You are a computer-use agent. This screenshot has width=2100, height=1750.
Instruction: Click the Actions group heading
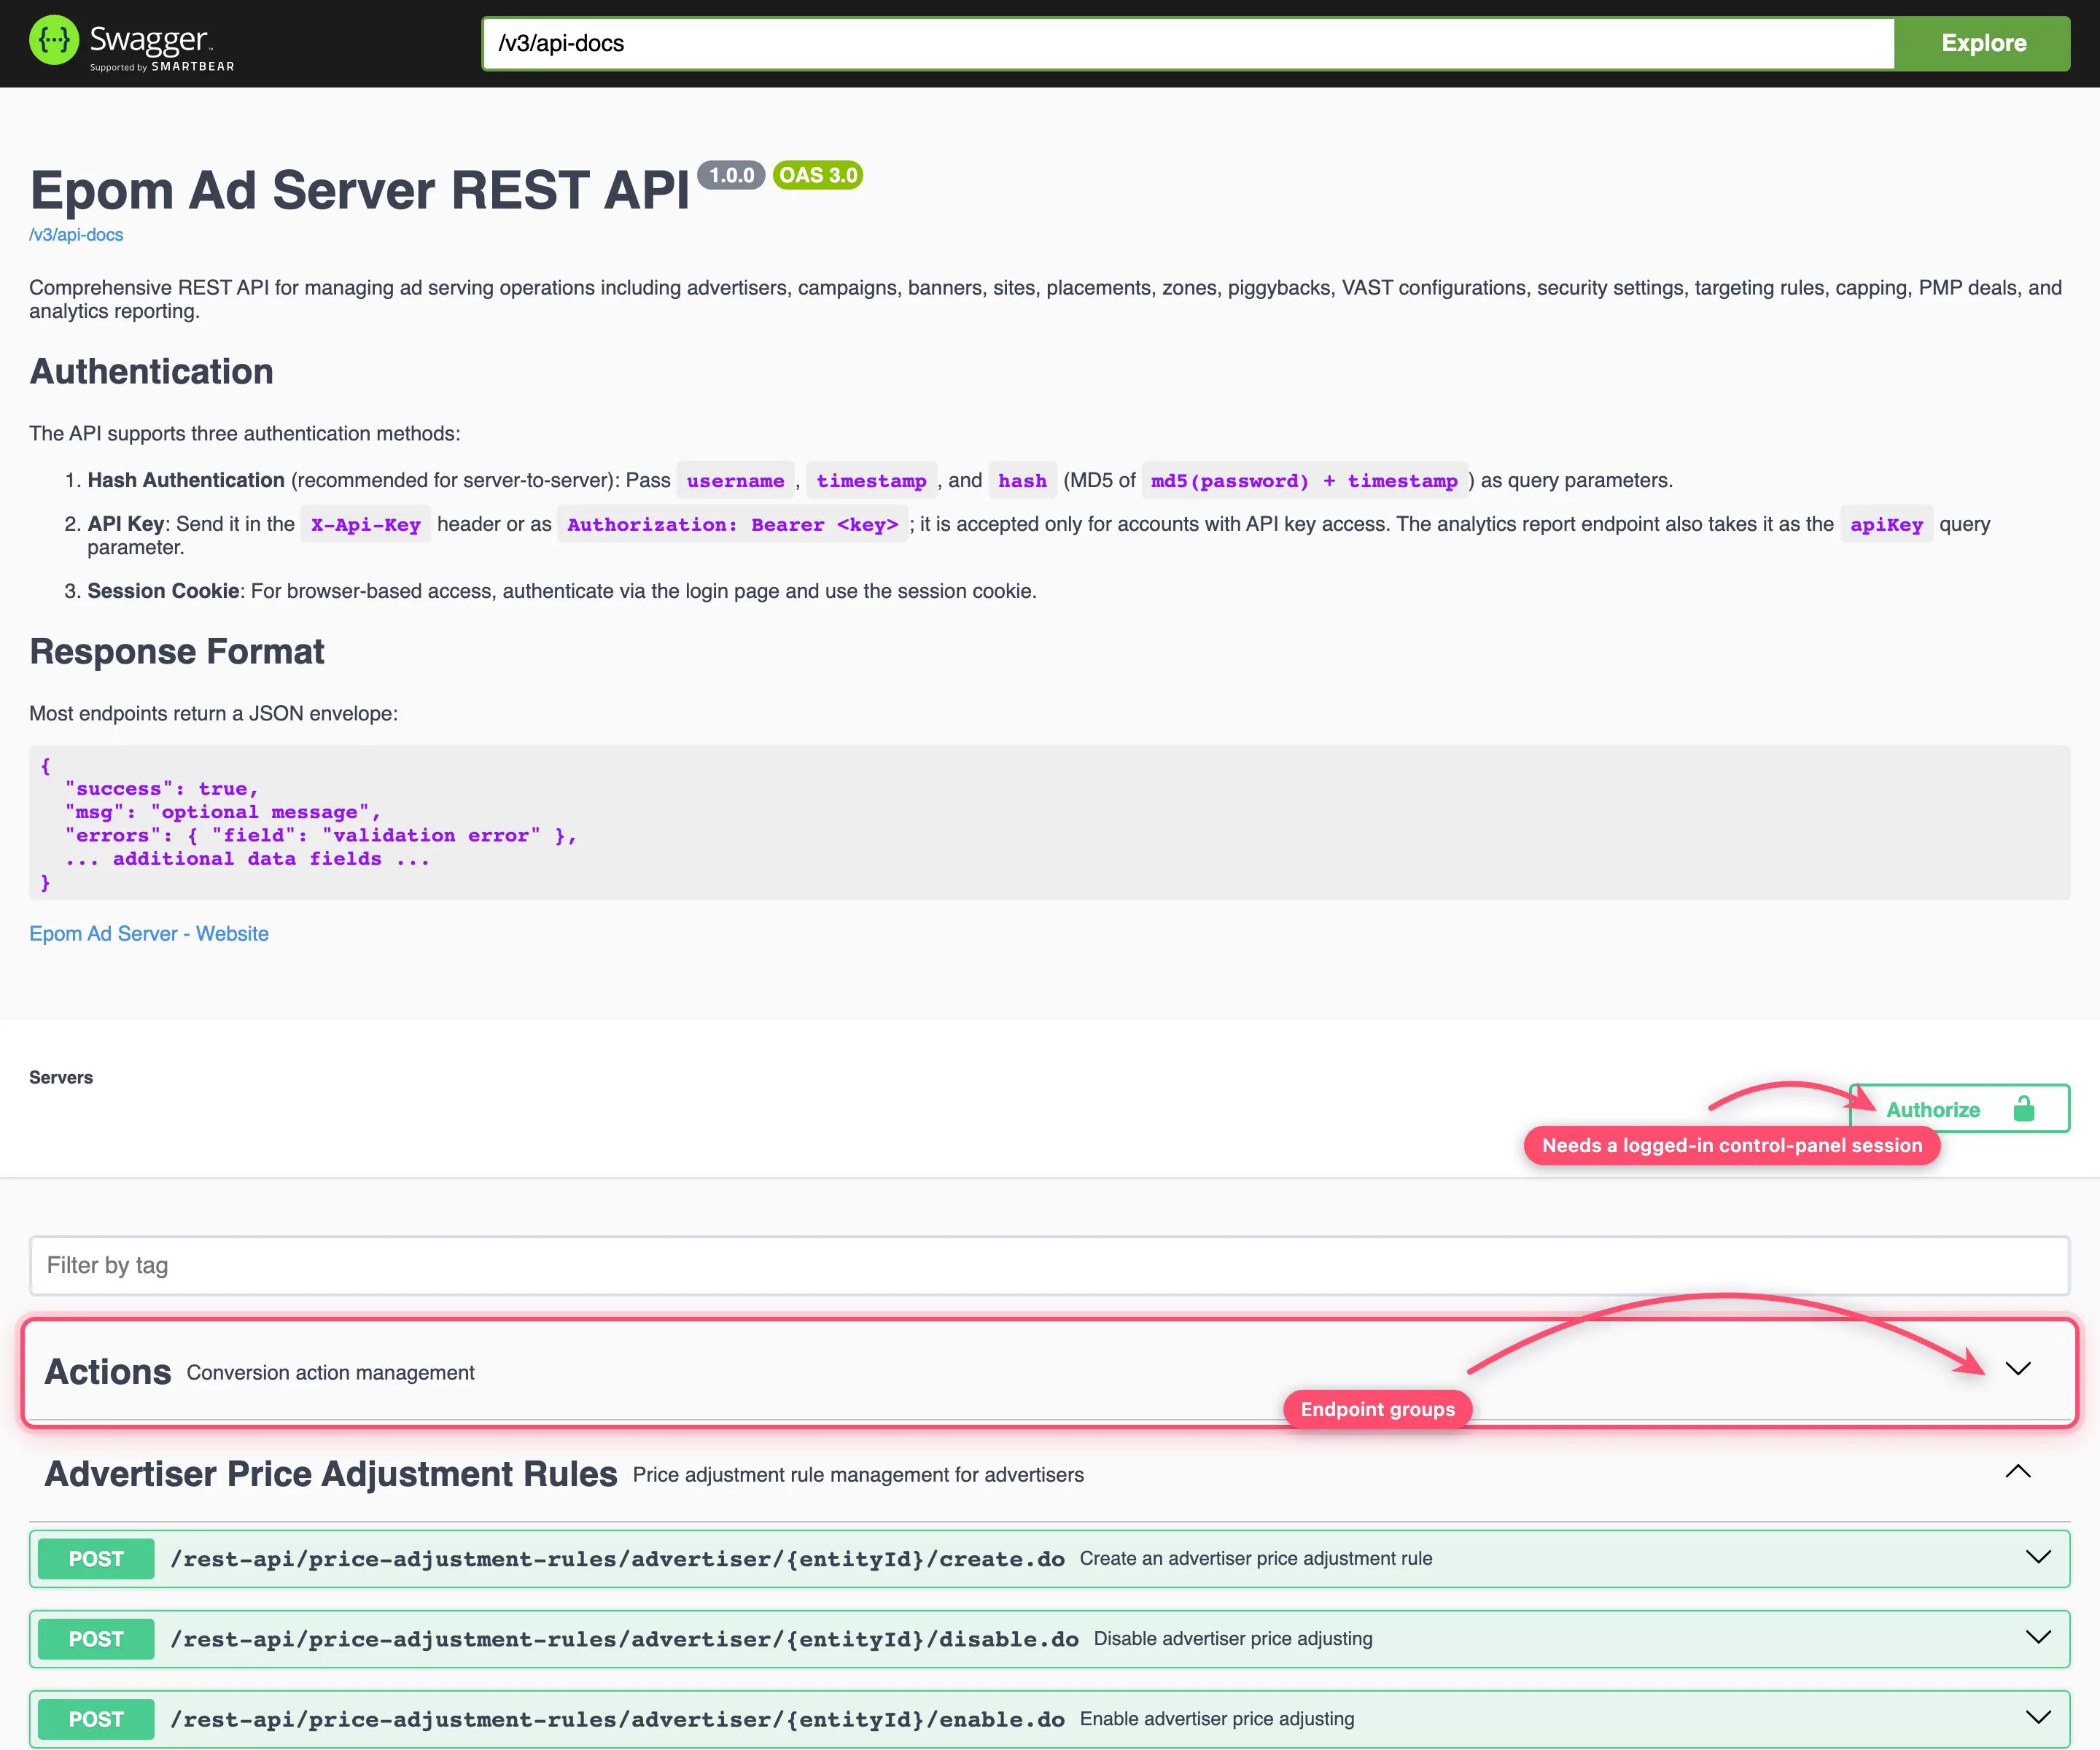coord(108,1371)
